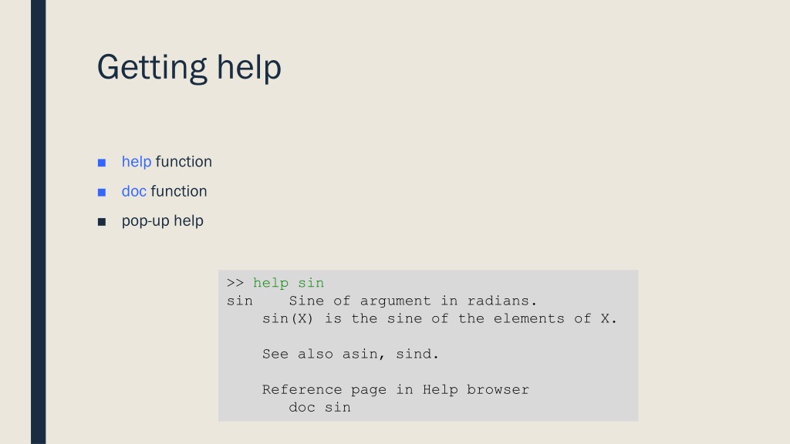This screenshot has width=790, height=444.
Task: Click the 'doc sin' line in code box
Action: [x=319, y=407]
